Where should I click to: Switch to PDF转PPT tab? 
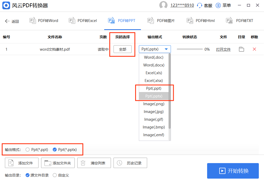[x=126, y=21]
